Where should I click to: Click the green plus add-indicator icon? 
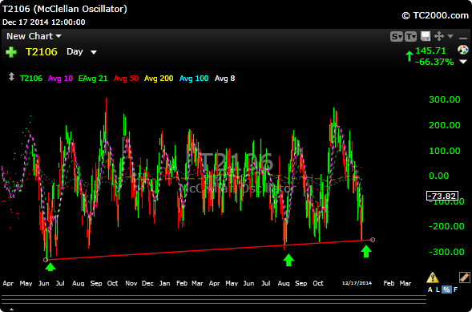[11, 52]
